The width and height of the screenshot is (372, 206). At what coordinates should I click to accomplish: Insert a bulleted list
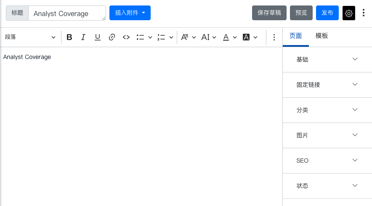[x=141, y=37]
